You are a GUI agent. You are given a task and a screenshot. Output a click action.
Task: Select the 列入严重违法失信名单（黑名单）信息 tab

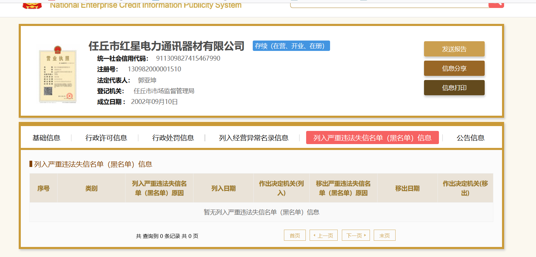pyautogui.click(x=372, y=138)
